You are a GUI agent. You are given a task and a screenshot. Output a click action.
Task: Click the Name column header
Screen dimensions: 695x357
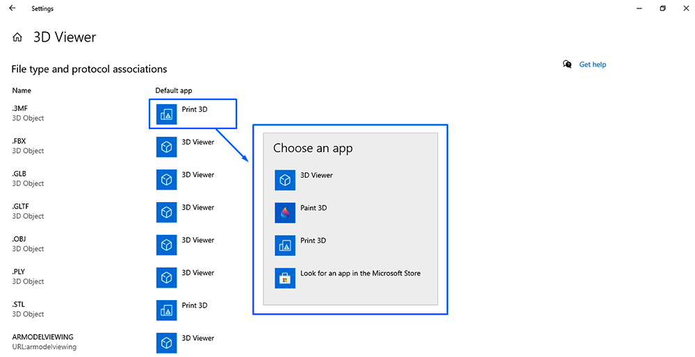[22, 90]
